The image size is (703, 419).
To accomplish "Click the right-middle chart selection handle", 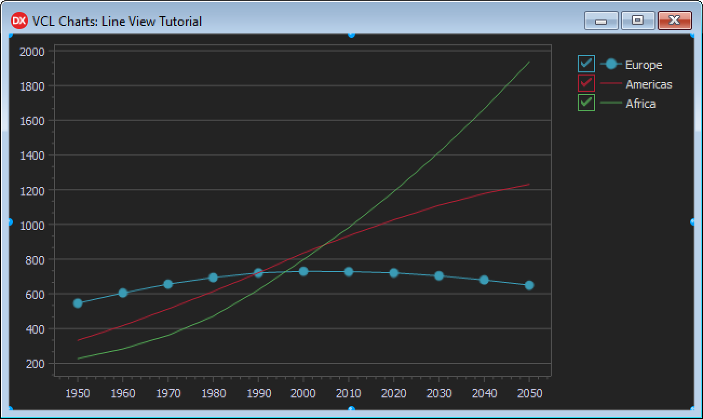I will point(693,222).
